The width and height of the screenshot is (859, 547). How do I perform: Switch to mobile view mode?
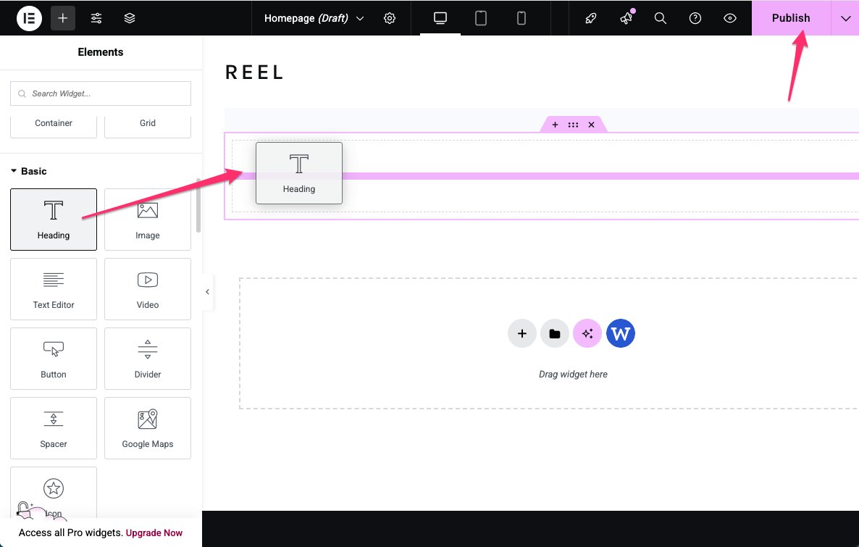(x=521, y=18)
